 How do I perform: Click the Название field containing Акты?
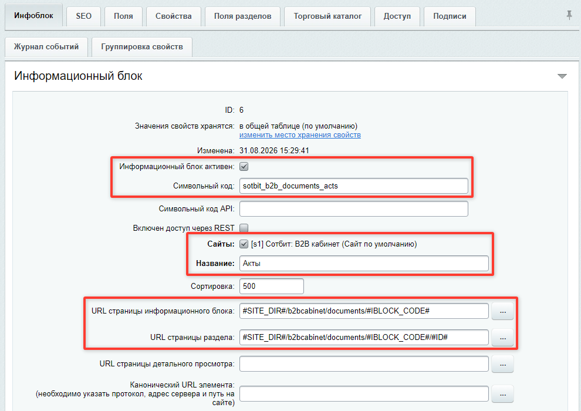[x=364, y=264]
